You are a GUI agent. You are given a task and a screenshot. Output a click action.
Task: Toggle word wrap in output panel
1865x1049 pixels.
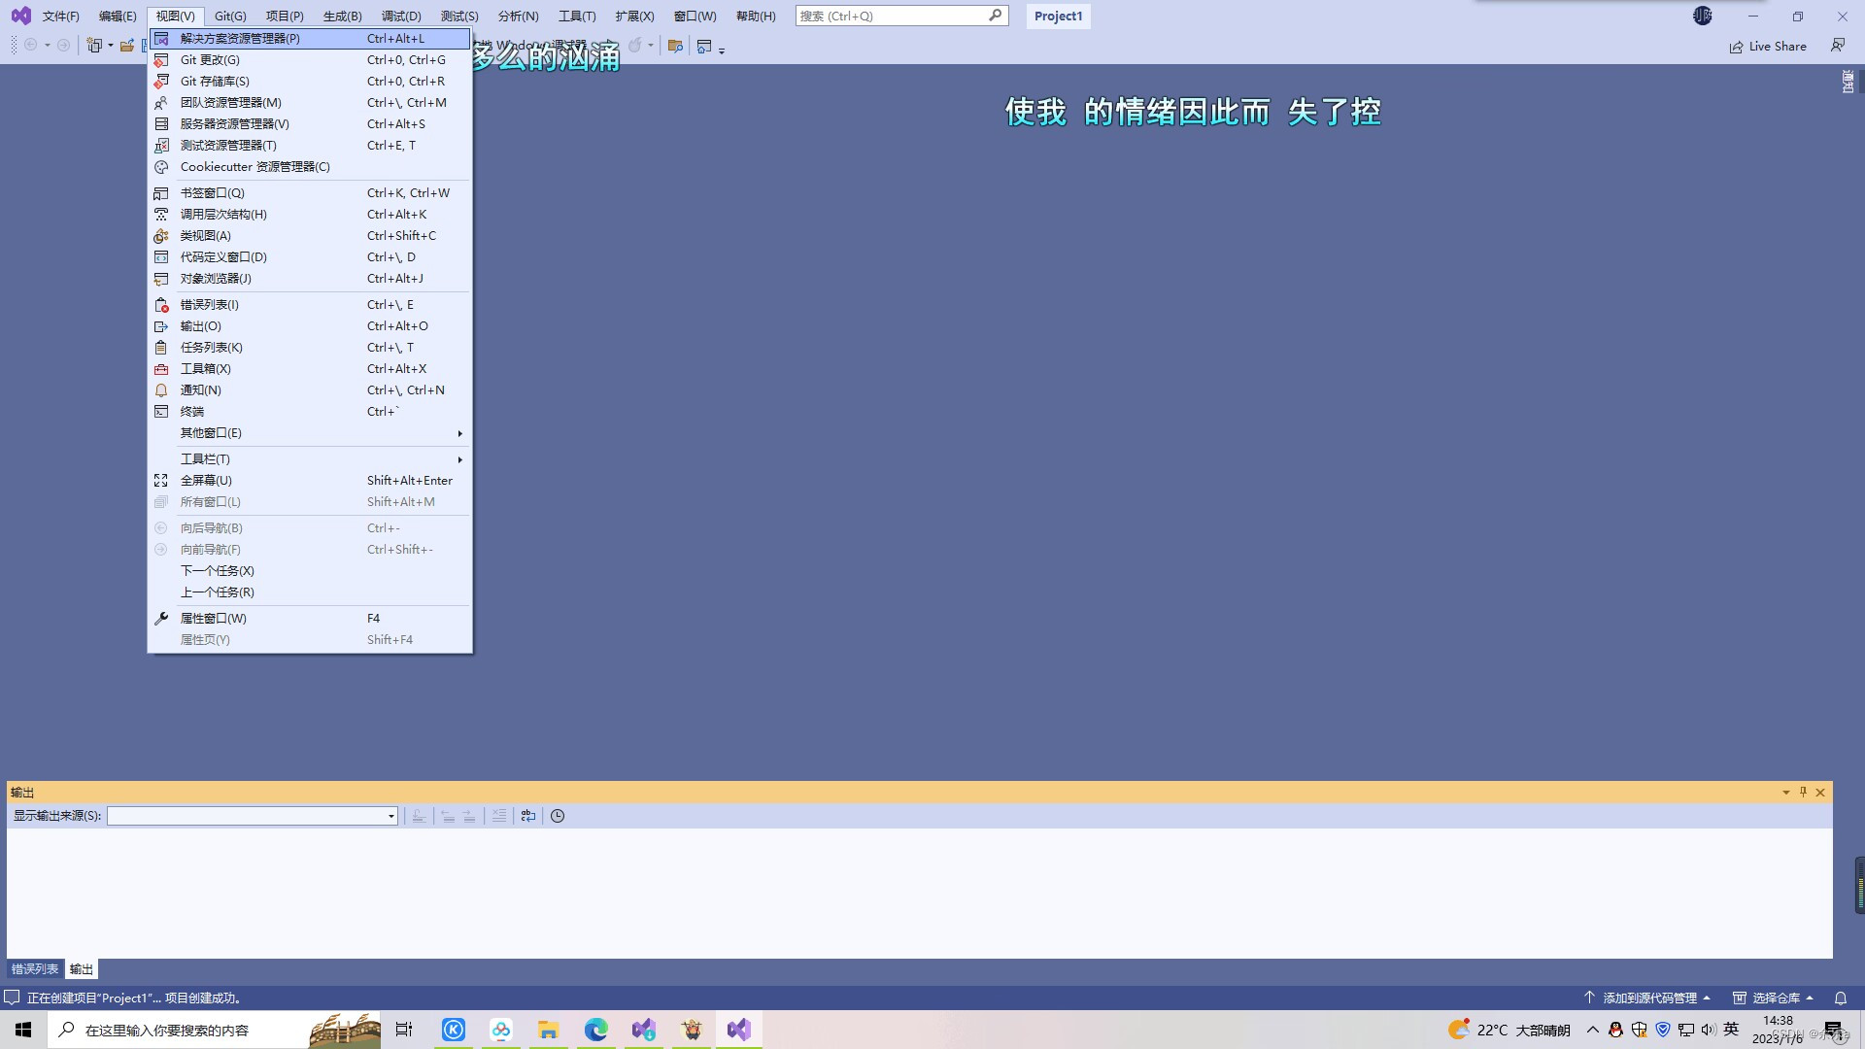[528, 816]
